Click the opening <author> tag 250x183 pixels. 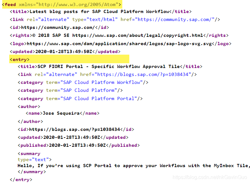(x=29, y=106)
